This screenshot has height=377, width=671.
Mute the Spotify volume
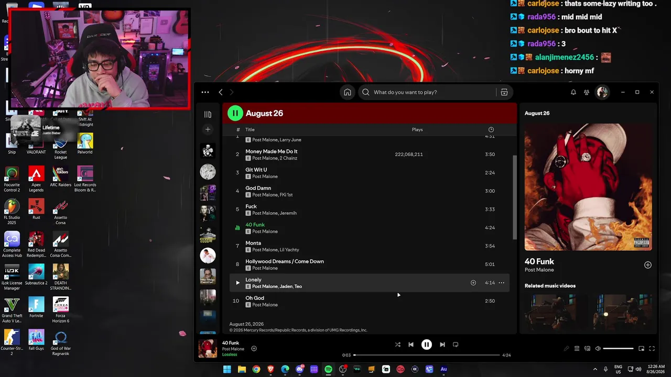598,349
